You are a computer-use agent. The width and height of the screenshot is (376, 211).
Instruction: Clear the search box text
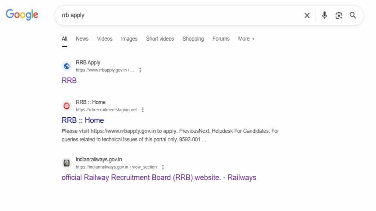coord(307,15)
